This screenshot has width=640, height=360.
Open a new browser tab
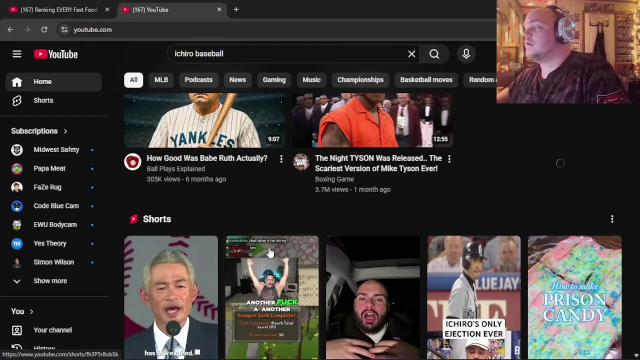(x=236, y=9)
